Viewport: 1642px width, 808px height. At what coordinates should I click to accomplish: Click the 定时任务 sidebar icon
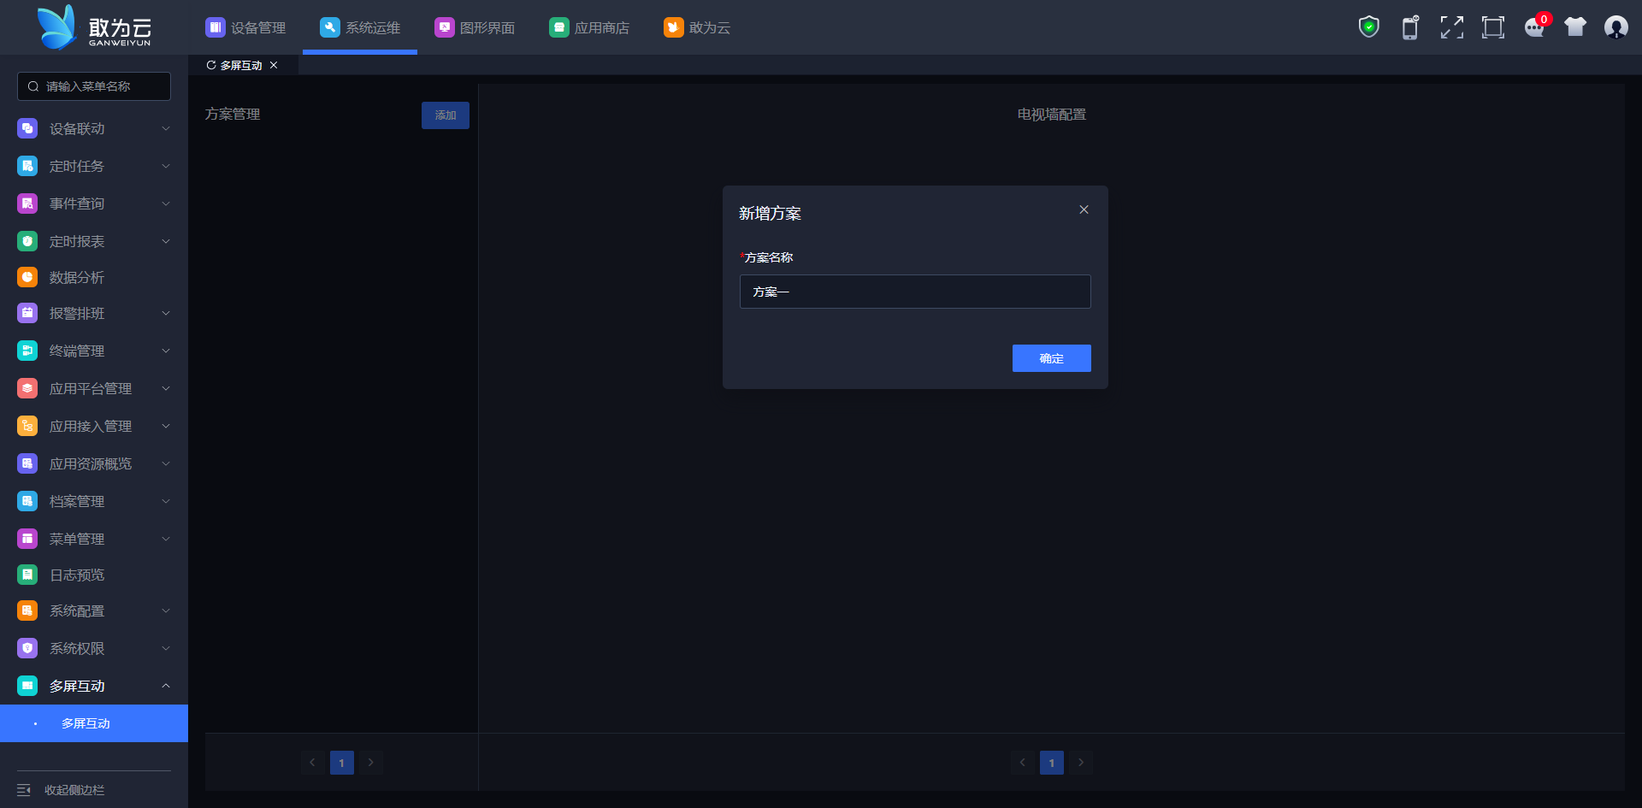tap(27, 166)
